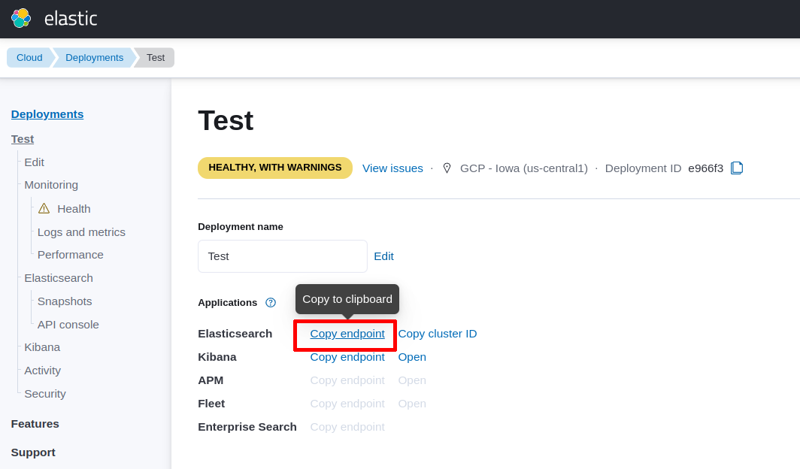The image size is (800, 469).
Task: Open Kibana from the Applications list
Action: coord(412,357)
